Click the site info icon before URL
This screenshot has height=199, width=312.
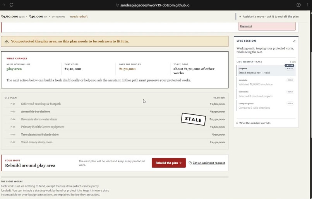pyautogui.click(x=117, y=5)
